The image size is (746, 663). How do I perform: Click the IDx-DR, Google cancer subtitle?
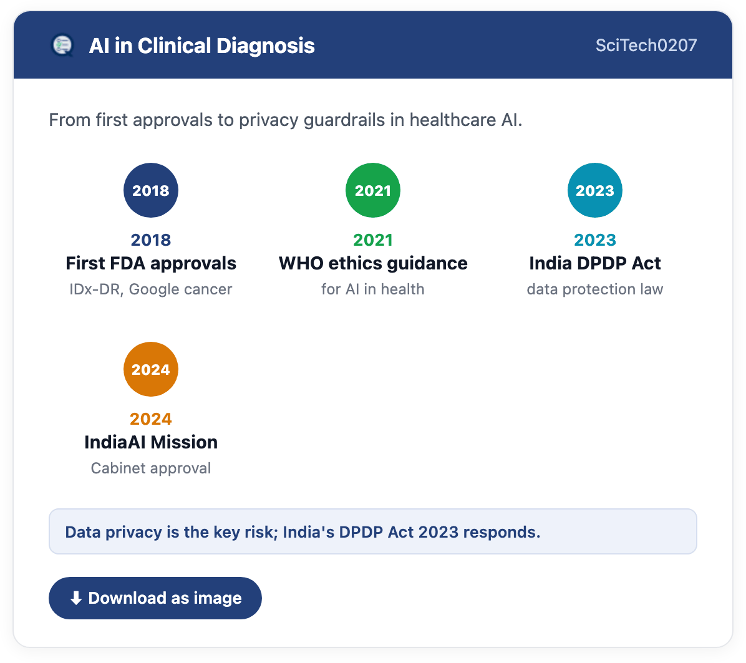[x=151, y=289]
